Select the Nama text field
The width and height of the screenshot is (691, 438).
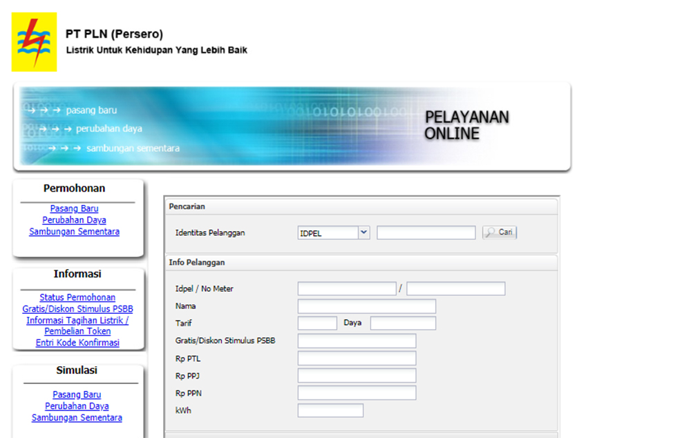[366, 306]
